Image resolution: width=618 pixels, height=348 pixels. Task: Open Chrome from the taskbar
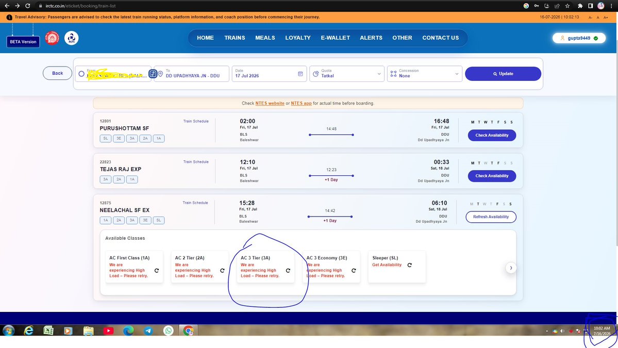pyautogui.click(x=189, y=330)
